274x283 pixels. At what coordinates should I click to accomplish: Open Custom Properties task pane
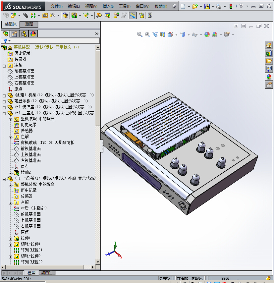(x=269, y=85)
